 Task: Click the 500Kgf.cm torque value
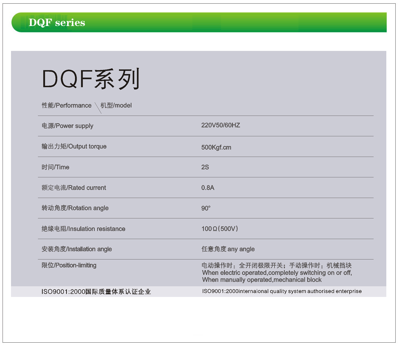216,147
